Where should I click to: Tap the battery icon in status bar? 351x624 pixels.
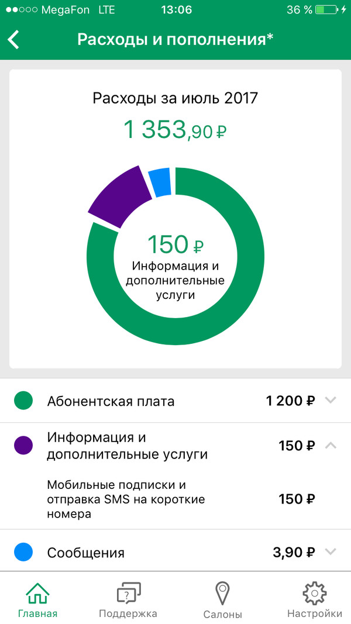326,10
